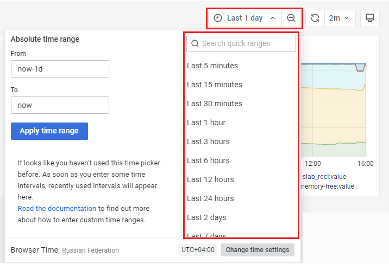The height and width of the screenshot is (264, 389).
Task: Click the refresh dashboard icon
Action: (x=315, y=18)
